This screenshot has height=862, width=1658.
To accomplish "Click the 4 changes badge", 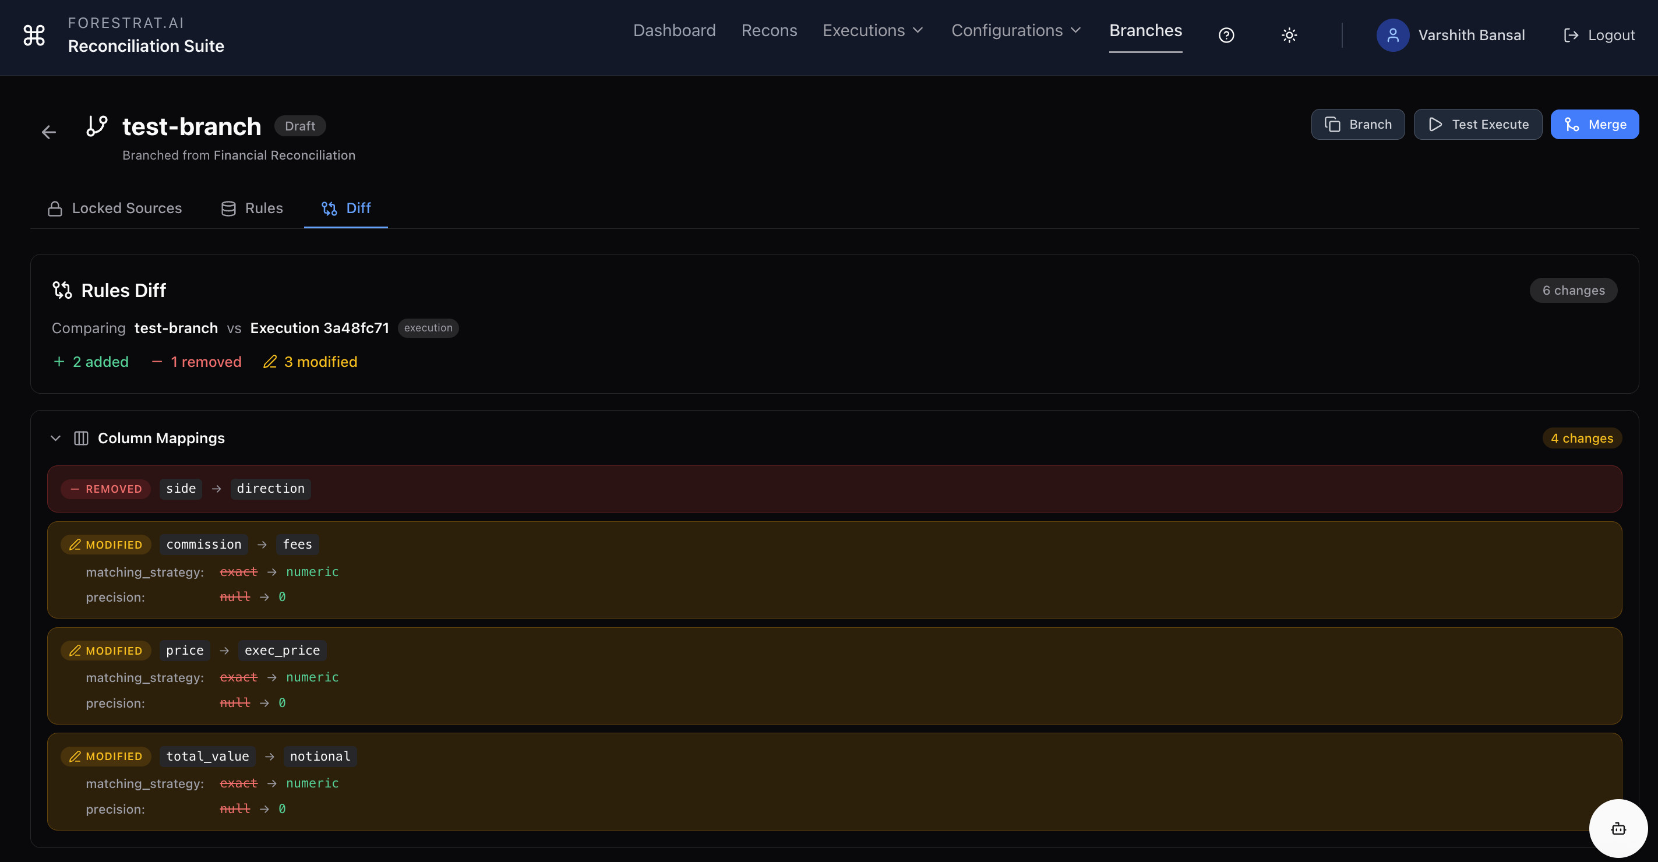I will (x=1582, y=438).
